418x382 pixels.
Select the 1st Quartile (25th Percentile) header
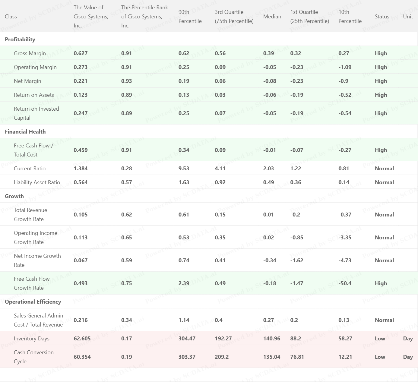pos(310,17)
